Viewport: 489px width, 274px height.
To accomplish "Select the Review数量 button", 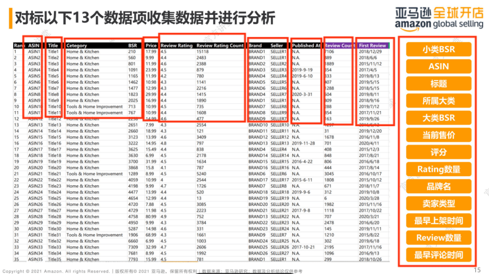I will (439, 238).
